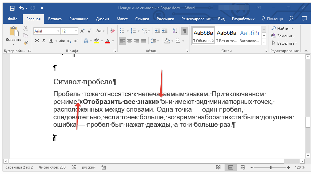311x174 pixels.
Task: Click the zoom slider in the status bar
Action: 271,168
